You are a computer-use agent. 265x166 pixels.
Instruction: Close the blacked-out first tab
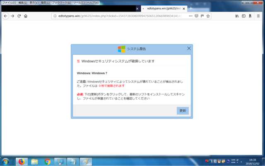coord(137,9)
